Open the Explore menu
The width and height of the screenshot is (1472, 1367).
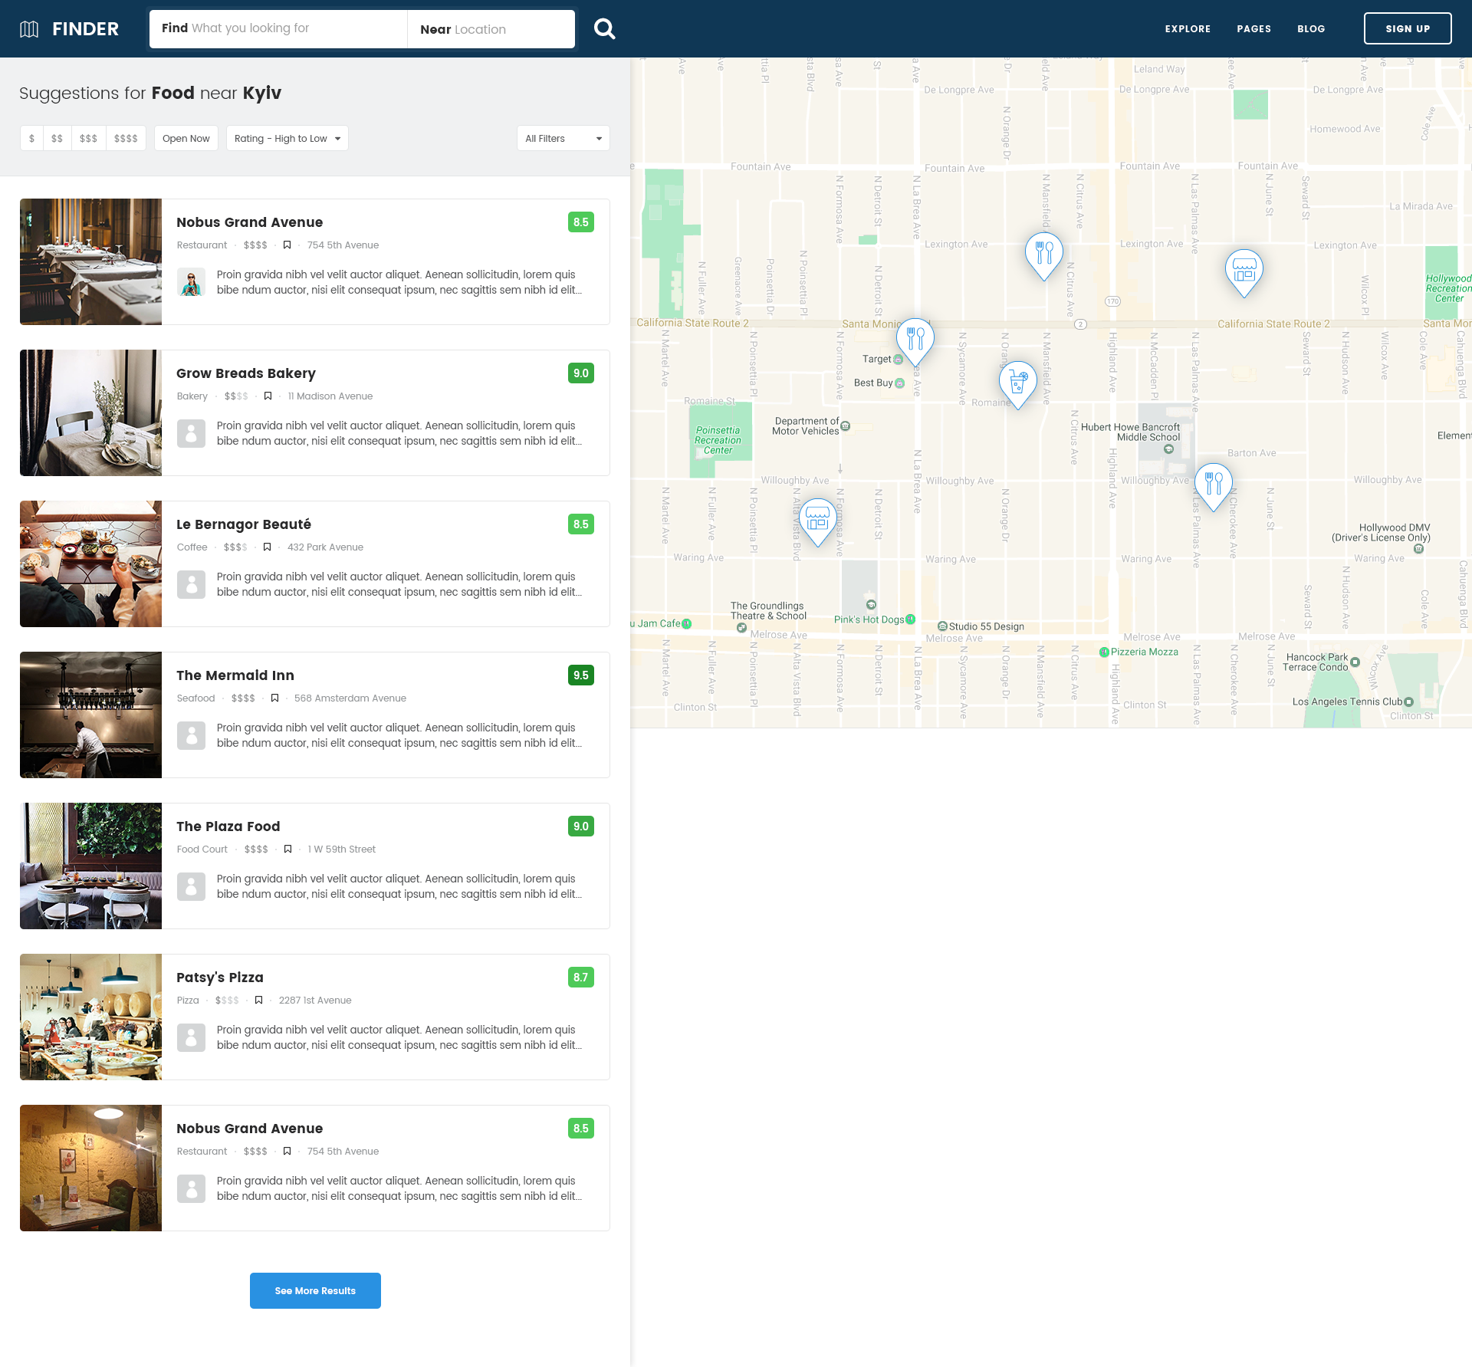[x=1188, y=29]
